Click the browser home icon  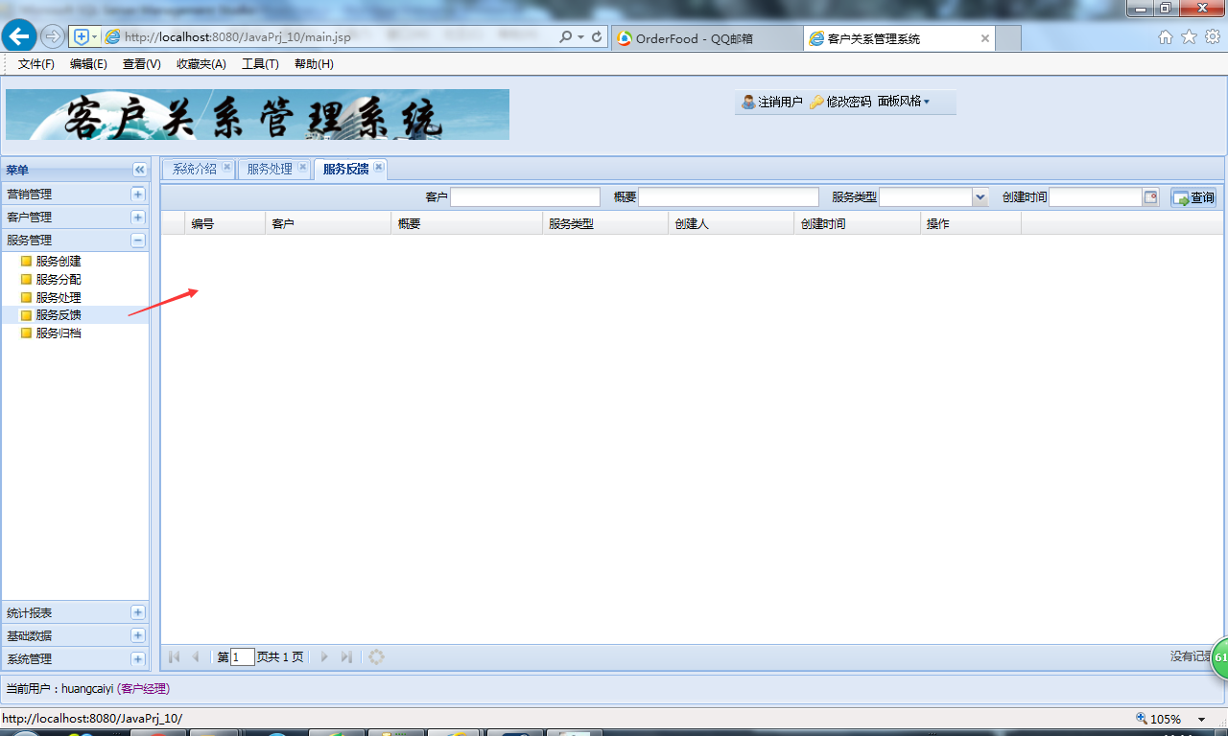(1165, 35)
